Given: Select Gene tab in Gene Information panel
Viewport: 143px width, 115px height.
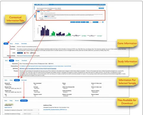Looking at the screenshot, I should (x=6, y=44).
